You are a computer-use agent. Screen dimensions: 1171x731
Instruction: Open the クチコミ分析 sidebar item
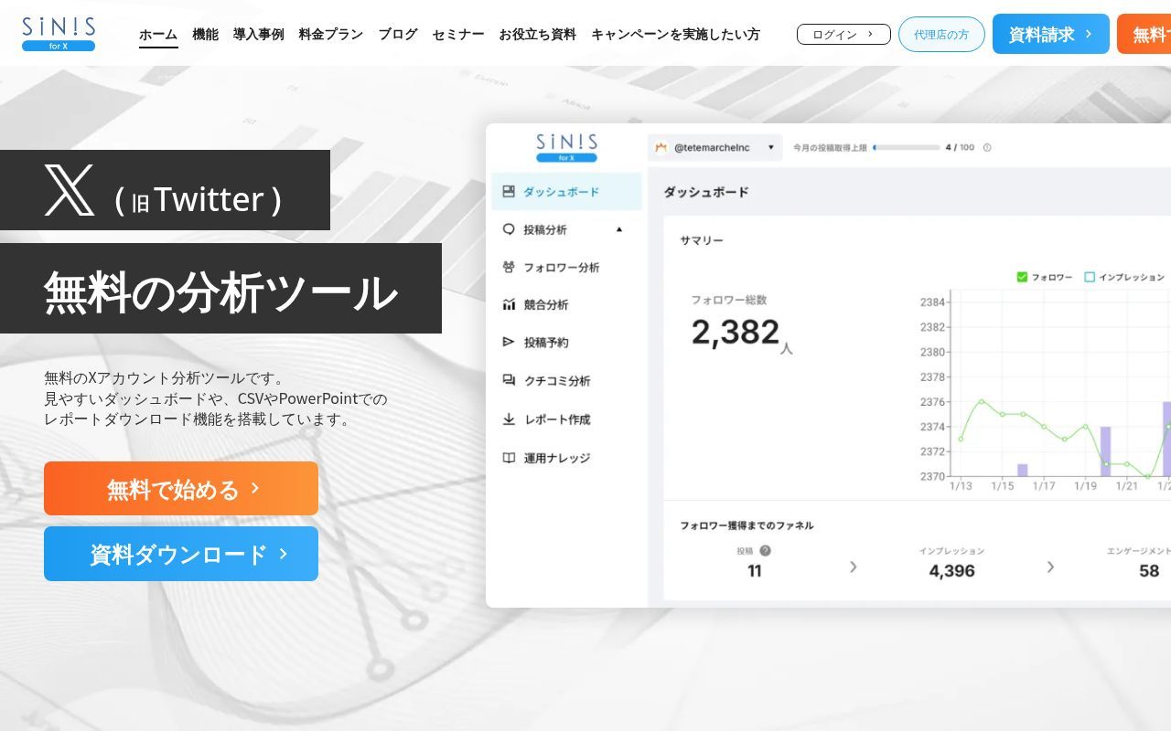[566, 381]
